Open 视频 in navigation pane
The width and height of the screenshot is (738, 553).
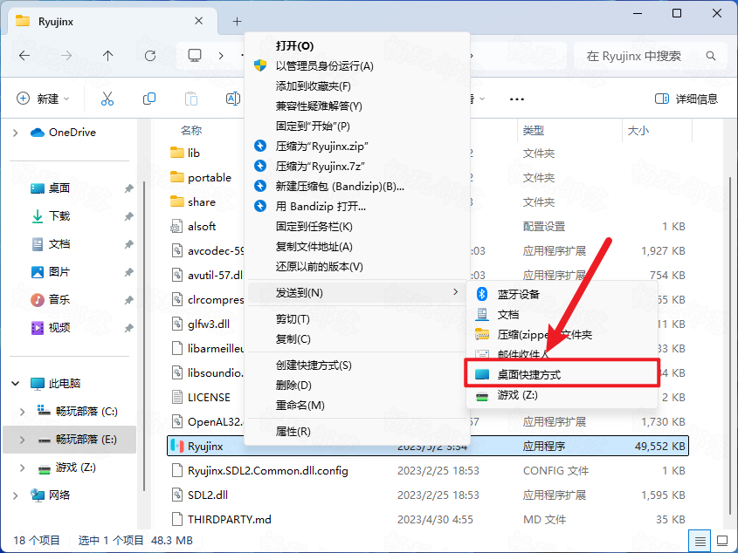click(59, 328)
